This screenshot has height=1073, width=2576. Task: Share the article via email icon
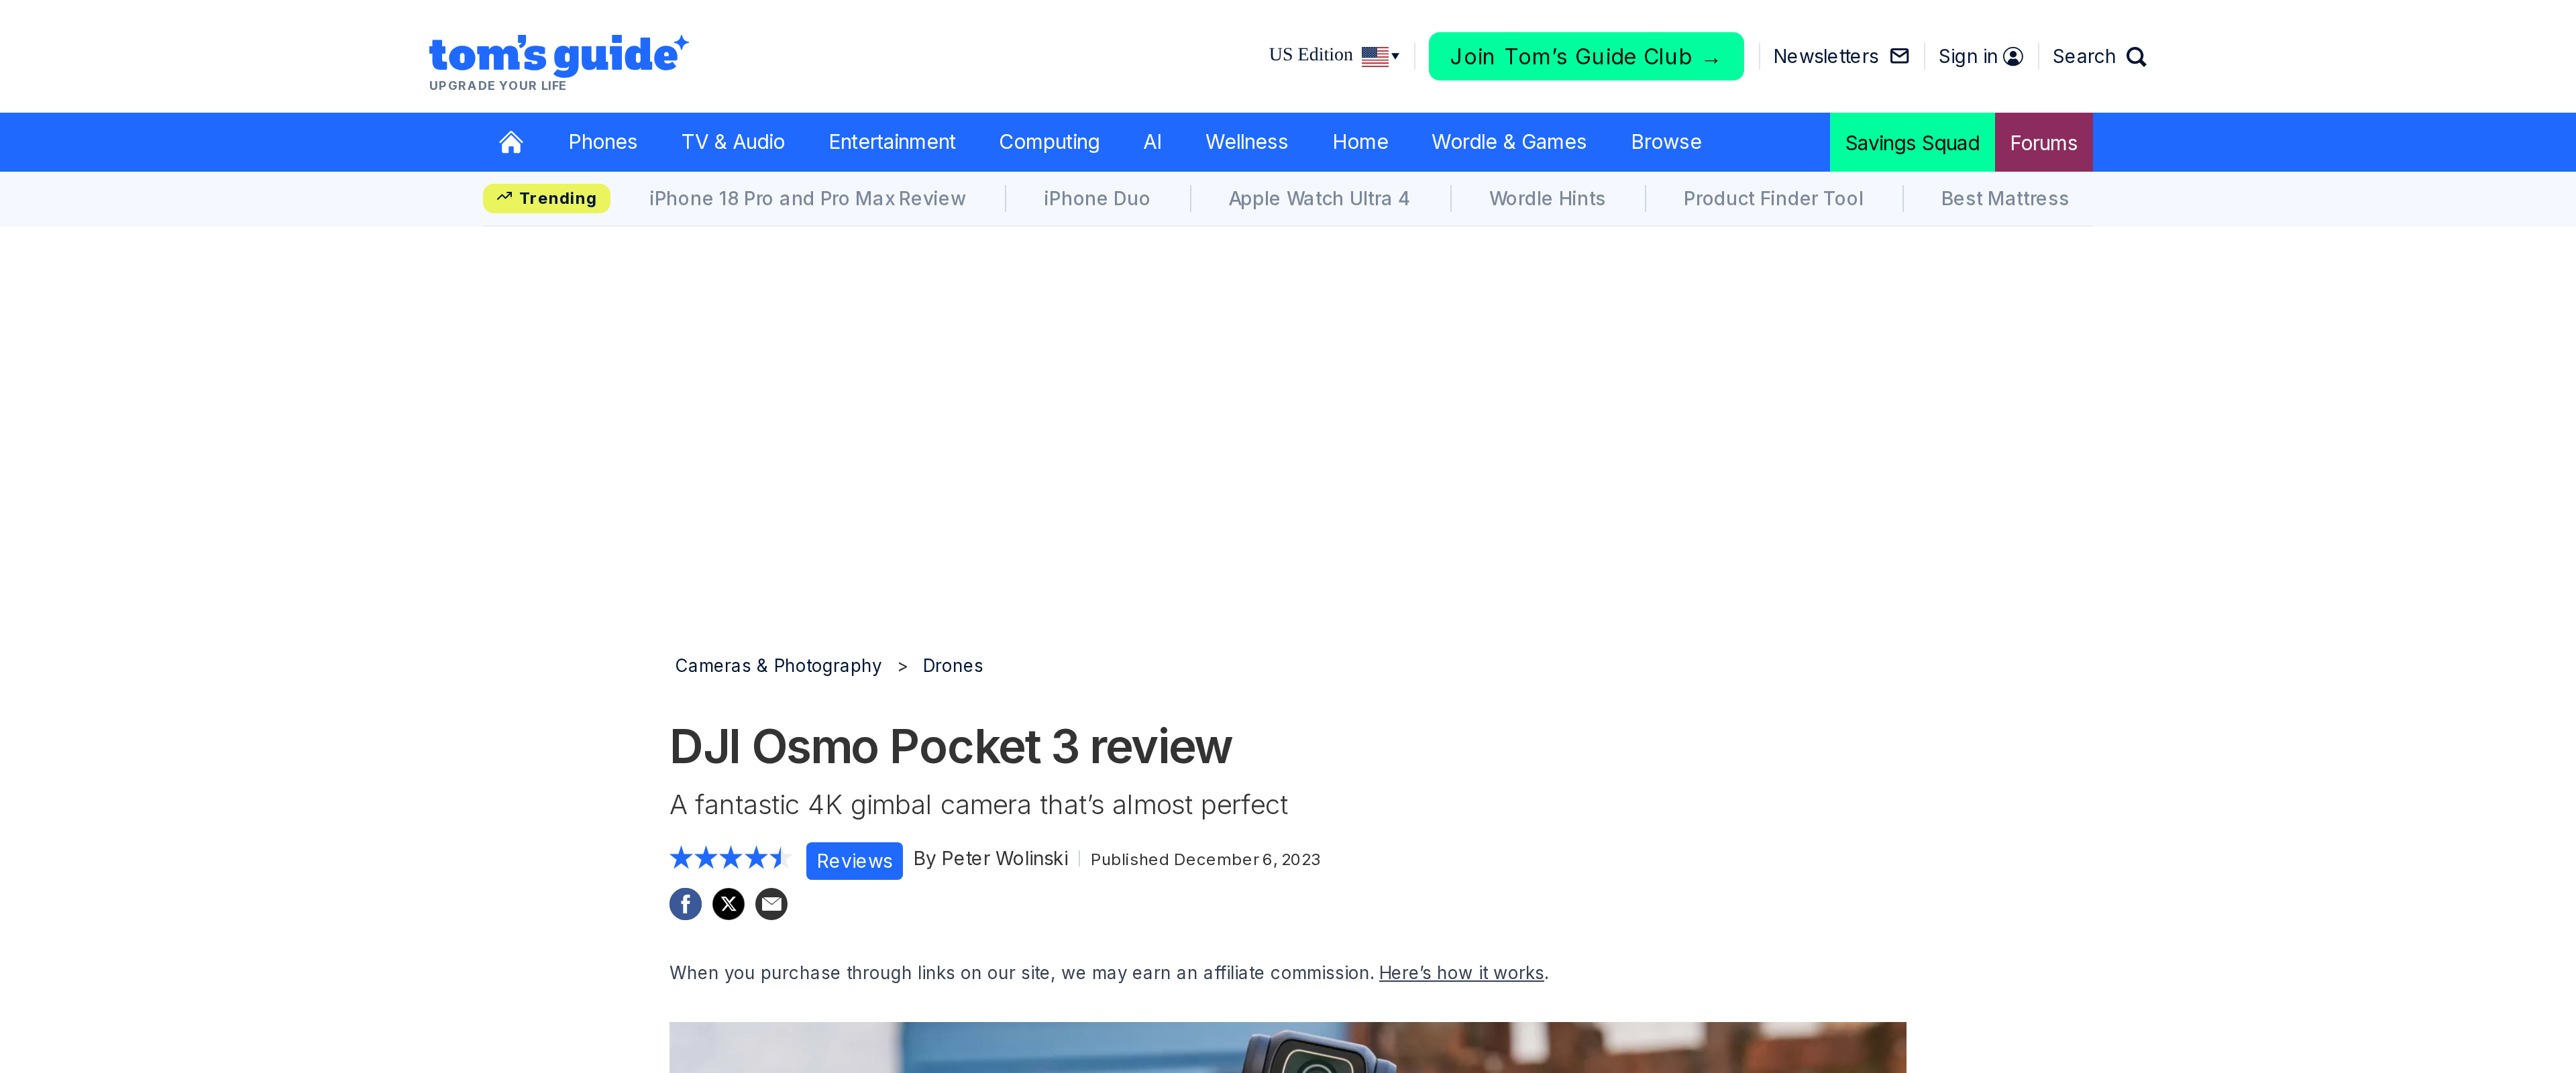pos(771,904)
